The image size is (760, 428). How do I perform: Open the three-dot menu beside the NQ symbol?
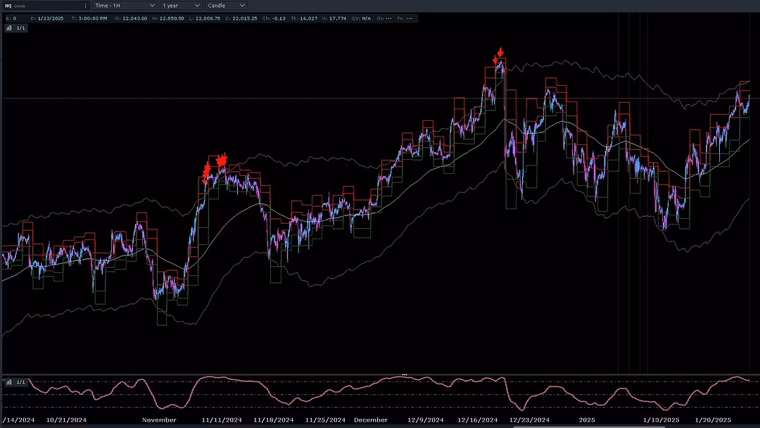coord(86,6)
